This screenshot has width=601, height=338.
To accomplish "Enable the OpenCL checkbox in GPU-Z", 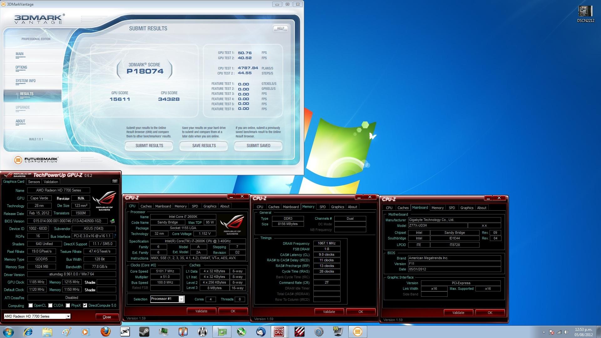I will (30, 305).
